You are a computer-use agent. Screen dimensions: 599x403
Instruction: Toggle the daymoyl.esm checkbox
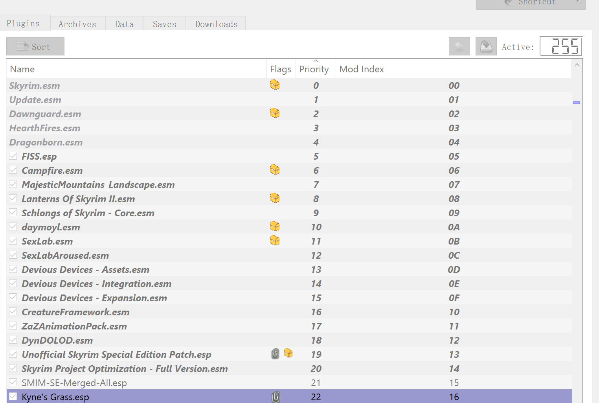point(13,226)
